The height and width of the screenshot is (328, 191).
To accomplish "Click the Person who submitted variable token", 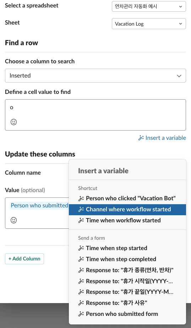I will coord(39,205).
